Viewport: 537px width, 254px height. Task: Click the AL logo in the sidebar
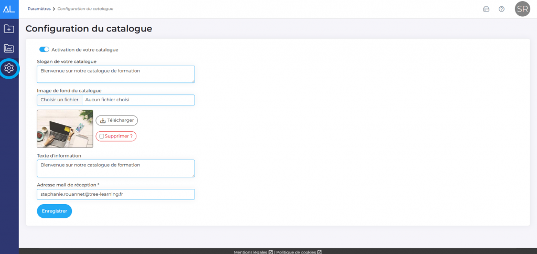pos(9,9)
